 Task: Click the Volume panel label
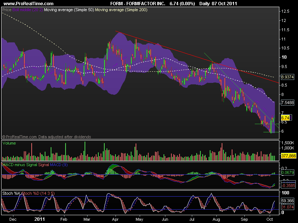point(9,143)
